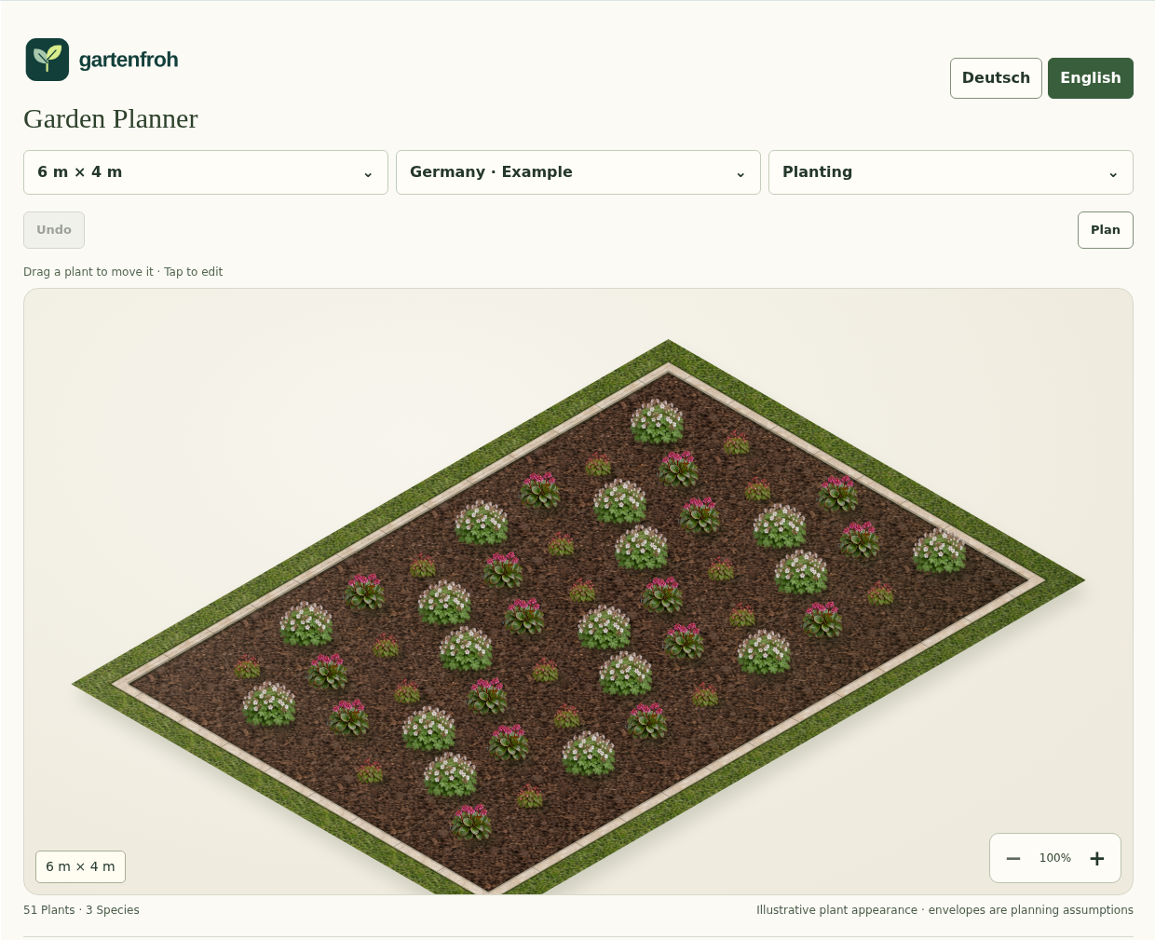Click the '51 Plants · 3 Species' text

click(81, 910)
